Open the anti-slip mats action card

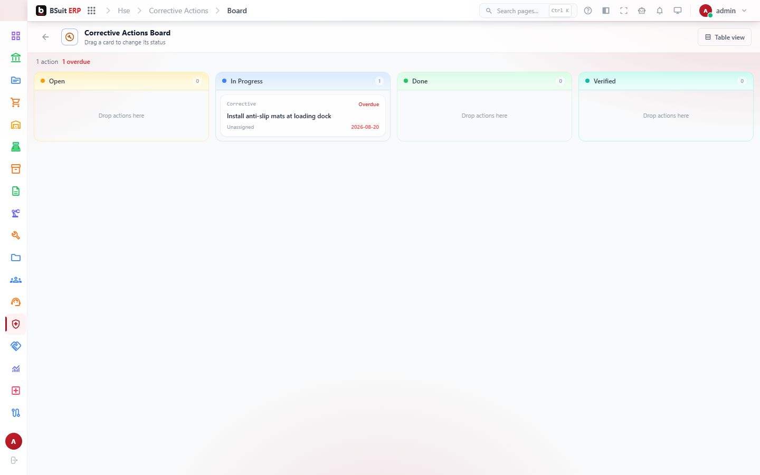tap(303, 116)
